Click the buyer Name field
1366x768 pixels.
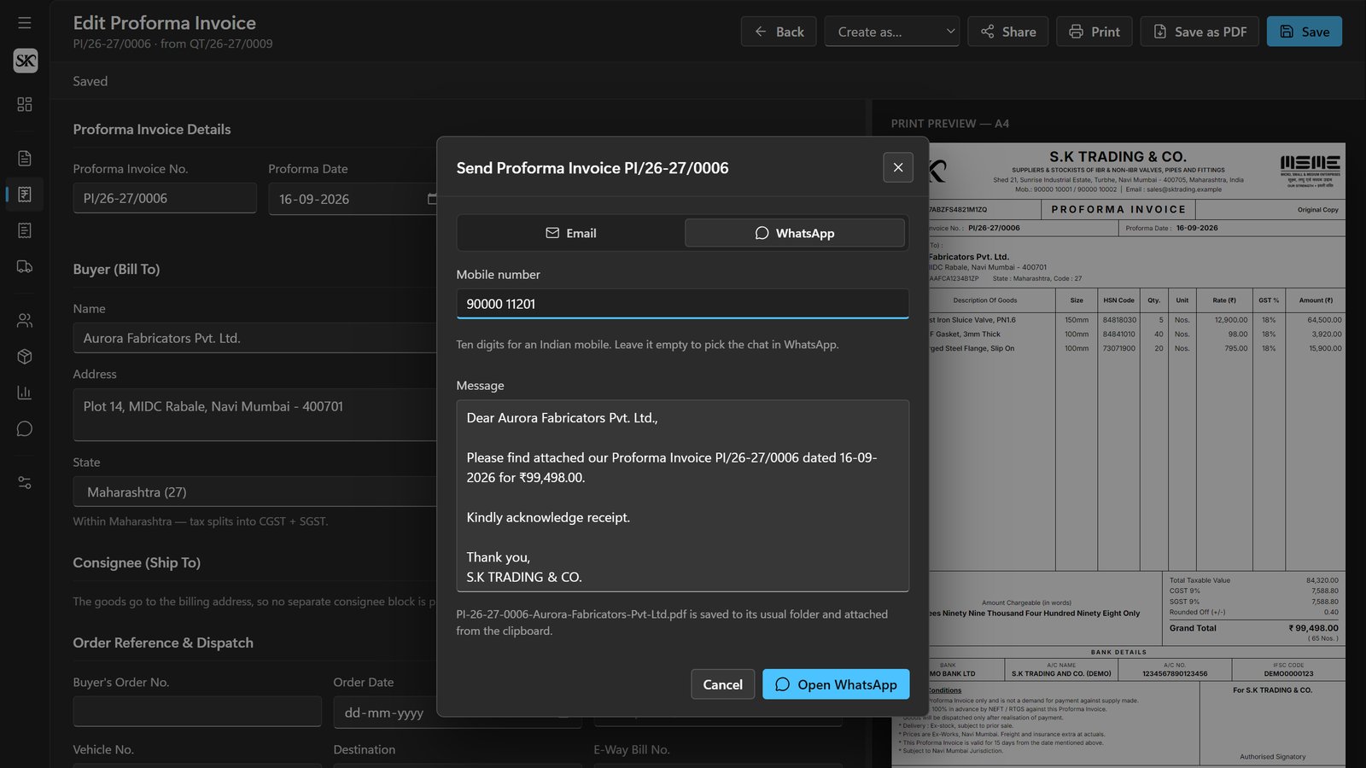tap(255, 338)
